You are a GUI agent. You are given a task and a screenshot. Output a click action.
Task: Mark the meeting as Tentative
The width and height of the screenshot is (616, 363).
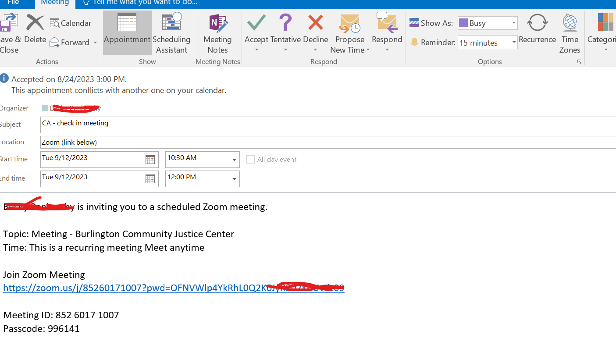coord(285,28)
